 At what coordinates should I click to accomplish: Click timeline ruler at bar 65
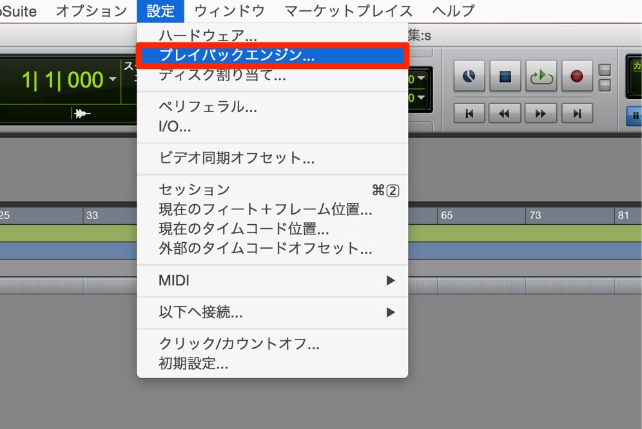(447, 215)
